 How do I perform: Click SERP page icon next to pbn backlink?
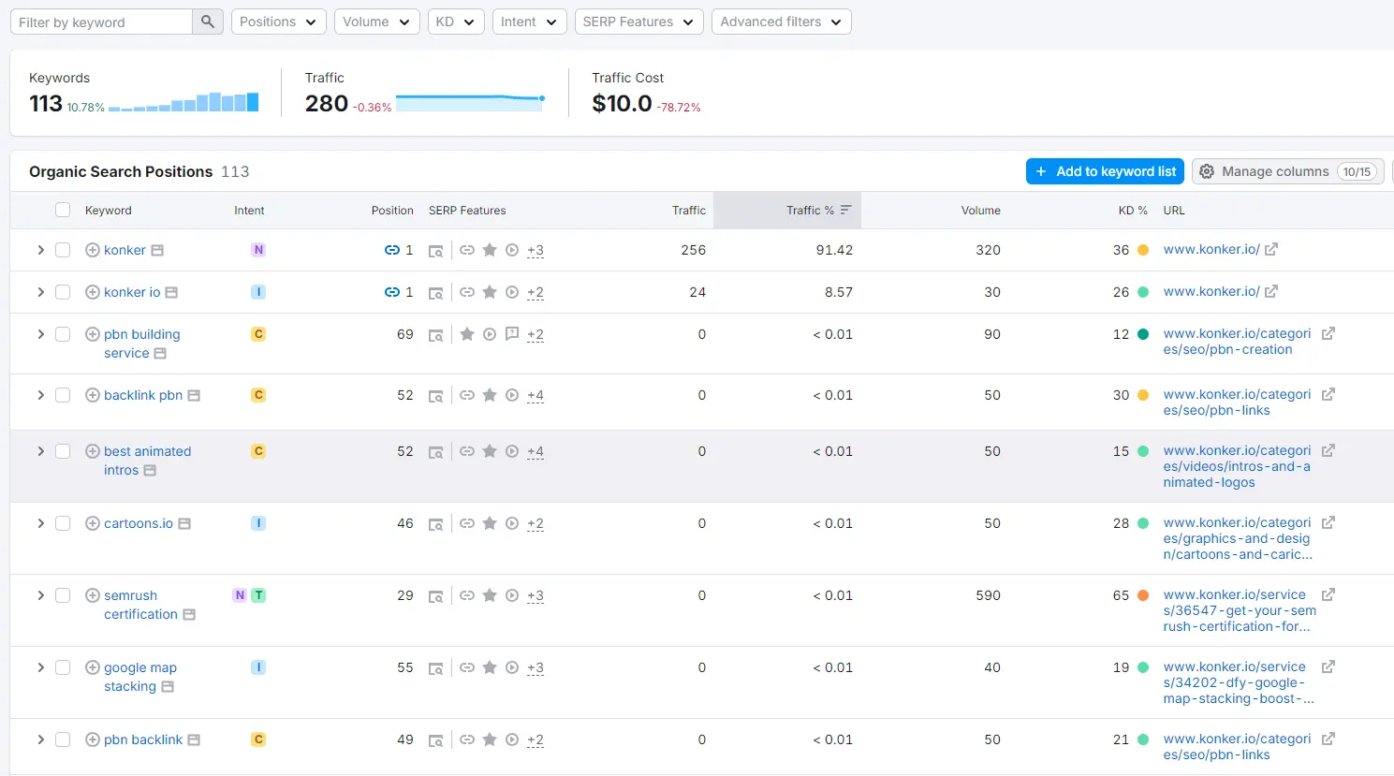click(x=194, y=739)
